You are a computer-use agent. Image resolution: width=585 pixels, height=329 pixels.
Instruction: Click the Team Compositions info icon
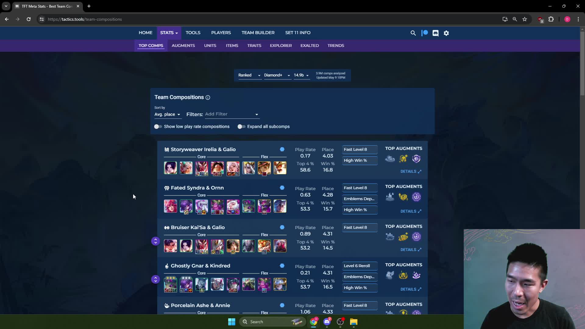pyautogui.click(x=208, y=97)
